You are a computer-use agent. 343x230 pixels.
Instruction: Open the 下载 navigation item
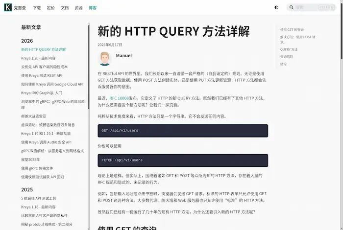point(37,8)
